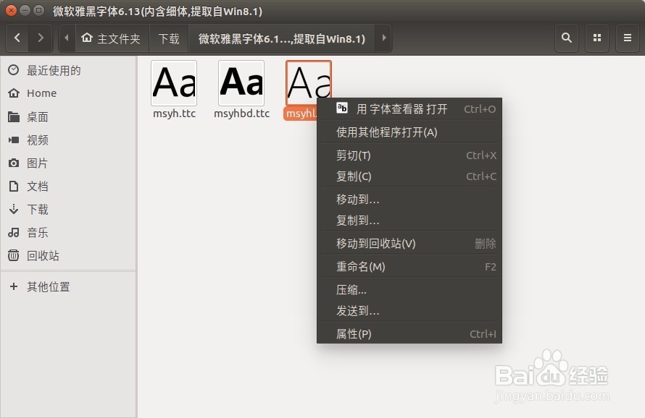
Task: Click the 图片 camera icon
Action: click(x=14, y=163)
